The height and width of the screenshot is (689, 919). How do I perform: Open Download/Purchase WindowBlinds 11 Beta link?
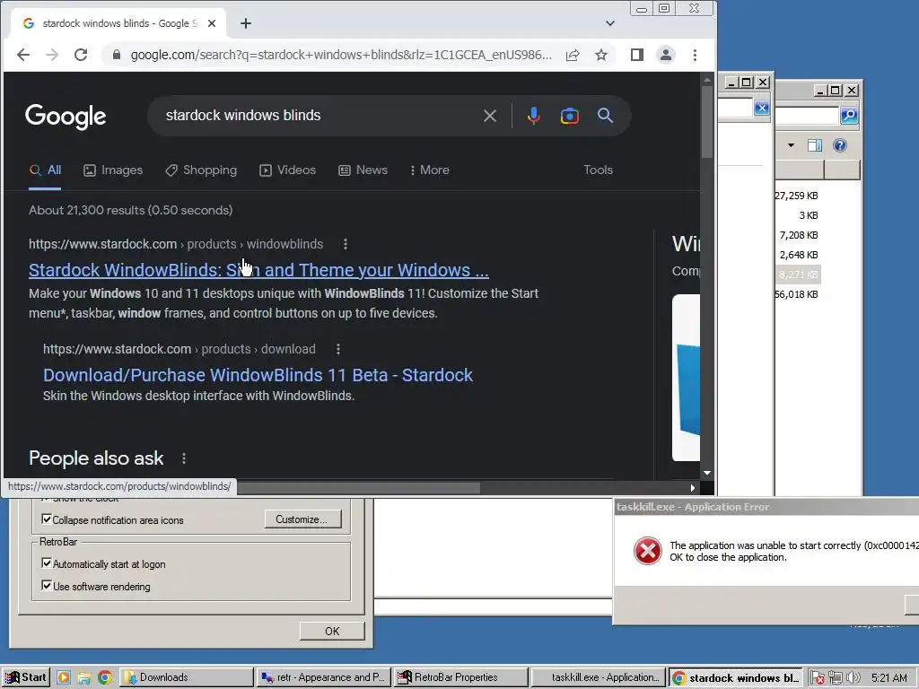tap(258, 375)
